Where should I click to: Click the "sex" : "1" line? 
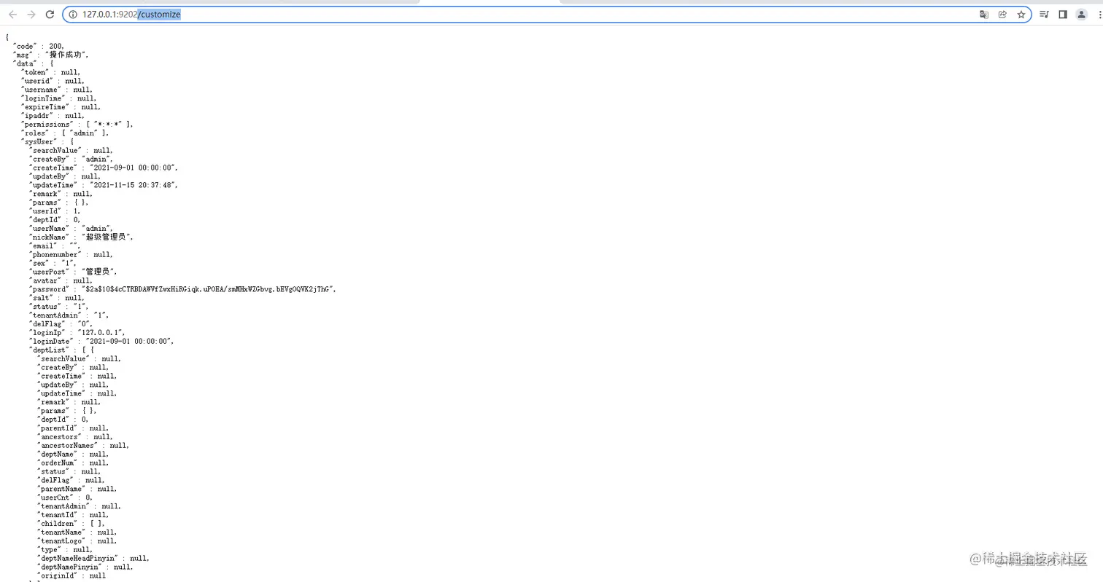coord(53,263)
